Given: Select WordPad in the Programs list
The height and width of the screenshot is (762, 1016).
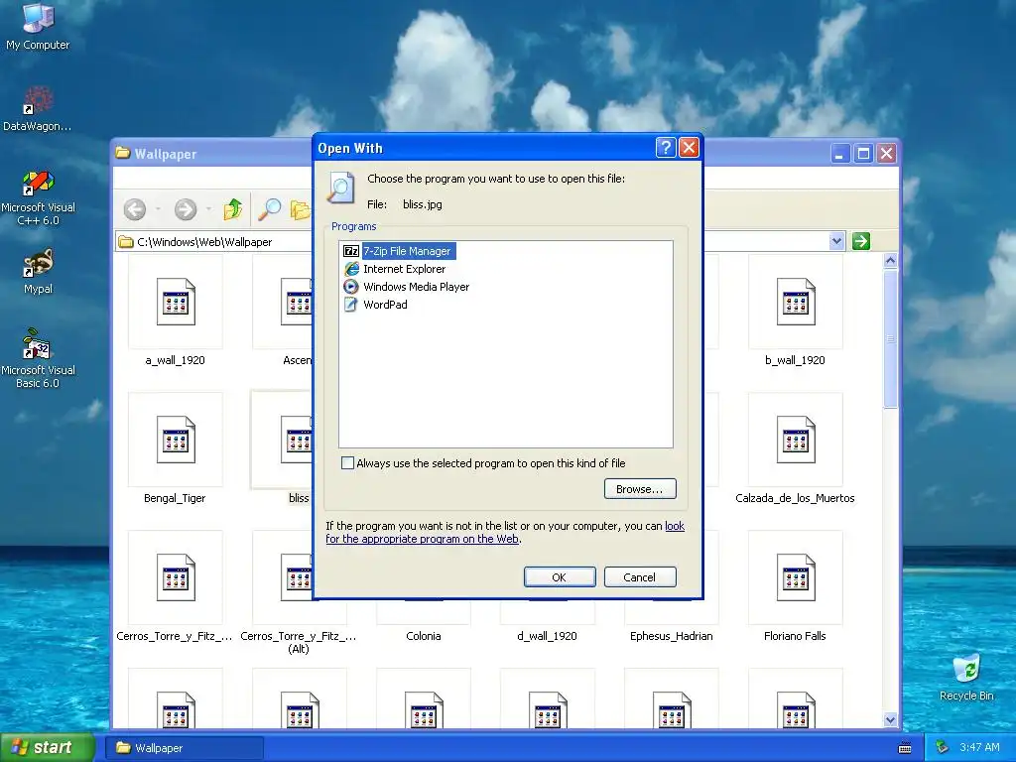Looking at the screenshot, I should 376,305.
